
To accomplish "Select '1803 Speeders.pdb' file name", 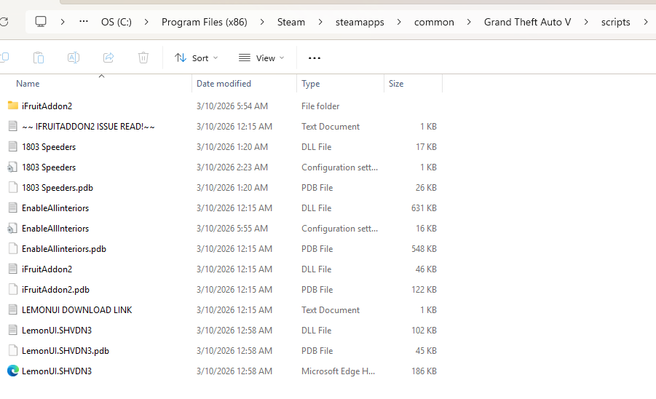I will click(58, 187).
